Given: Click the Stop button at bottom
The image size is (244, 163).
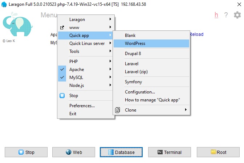Looking at the screenshot, I should point(26,152).
